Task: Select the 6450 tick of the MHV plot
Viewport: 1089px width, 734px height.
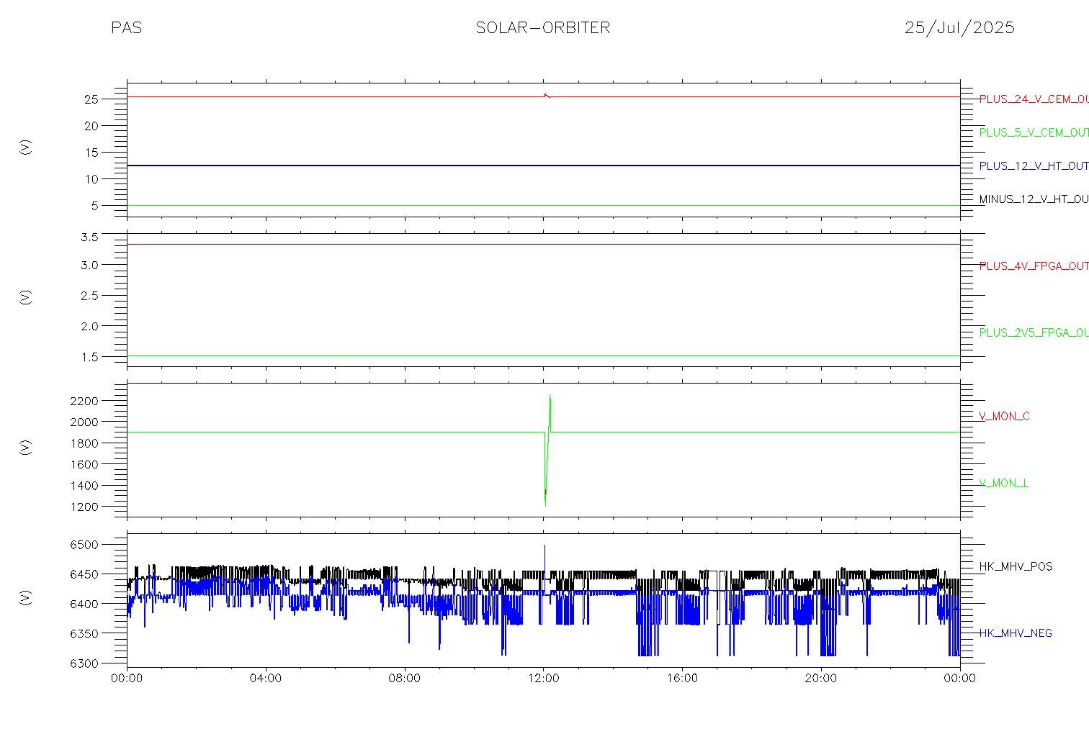Action: pos(86,574)
